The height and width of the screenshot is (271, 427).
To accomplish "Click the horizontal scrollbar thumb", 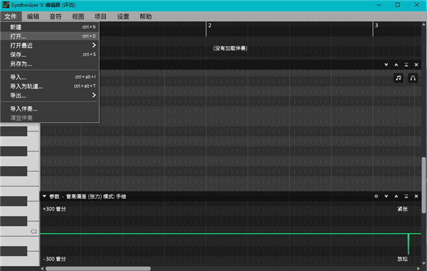I will coord(98,269).
